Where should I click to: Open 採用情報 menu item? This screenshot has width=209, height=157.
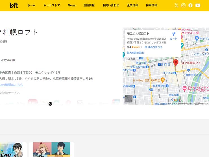[x=152, y=5]
